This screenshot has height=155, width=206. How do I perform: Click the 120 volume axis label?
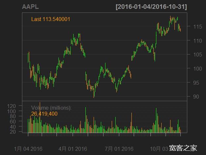click(x=11, y=106)
